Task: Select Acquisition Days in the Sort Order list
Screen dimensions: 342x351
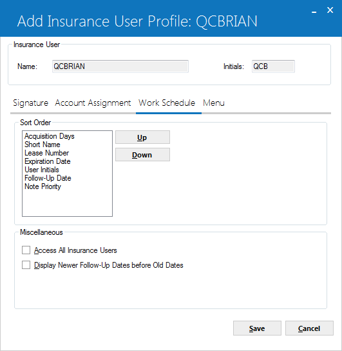Action: [50, 136]
